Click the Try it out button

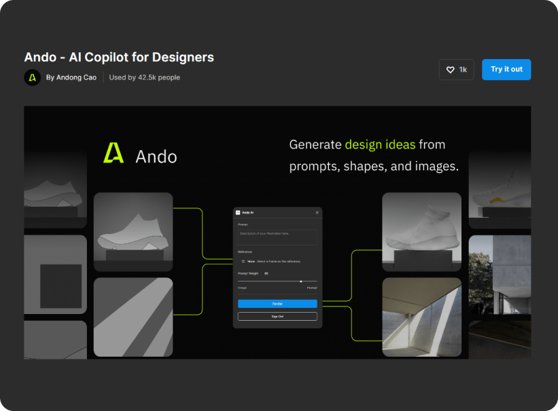pos(506,70)
